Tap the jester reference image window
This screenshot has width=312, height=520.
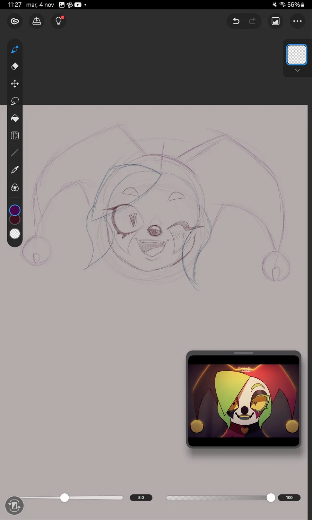click(x=244, y=400)
